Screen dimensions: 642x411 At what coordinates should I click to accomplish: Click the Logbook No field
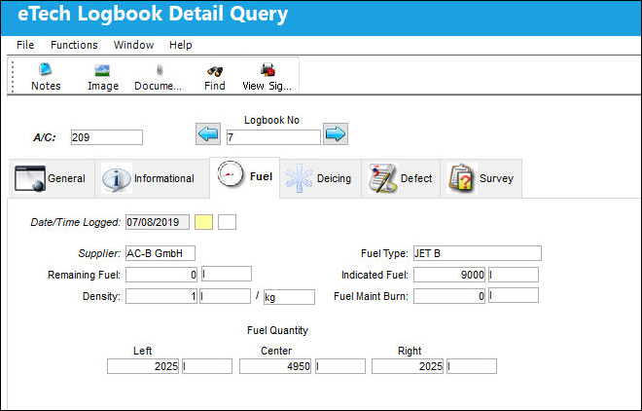(x=273, y=137)
